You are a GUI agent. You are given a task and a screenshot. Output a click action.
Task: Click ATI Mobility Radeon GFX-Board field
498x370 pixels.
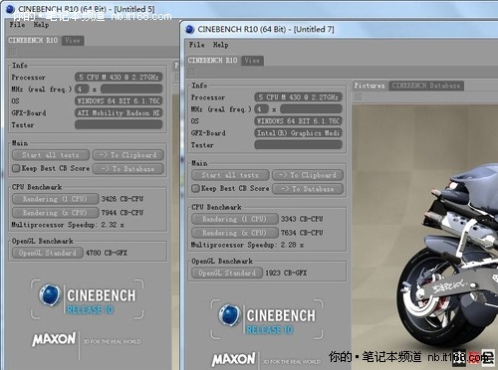119,113
